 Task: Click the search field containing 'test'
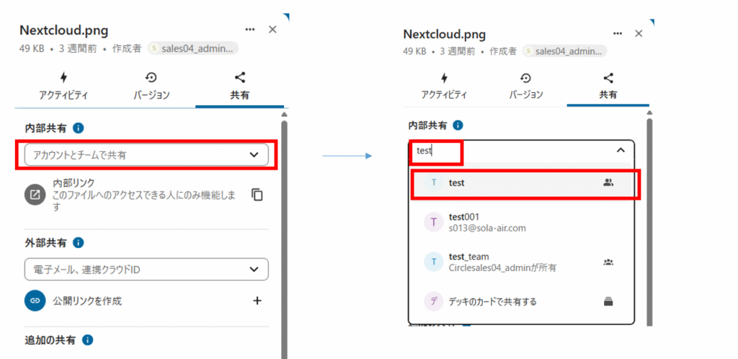[x=504, y=151]
